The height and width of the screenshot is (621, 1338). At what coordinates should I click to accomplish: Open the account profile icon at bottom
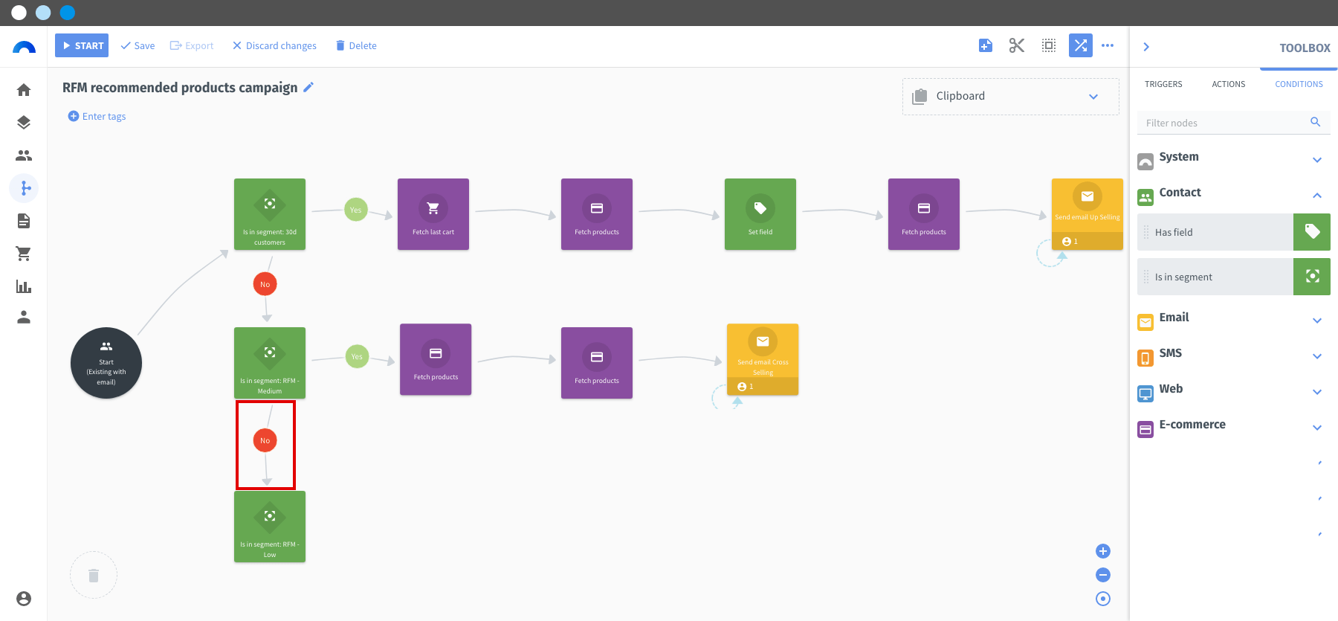[24, 599]
